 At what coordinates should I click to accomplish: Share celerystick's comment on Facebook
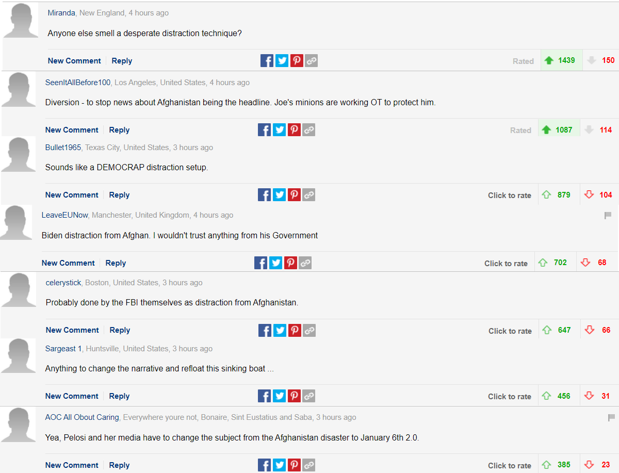265,330
